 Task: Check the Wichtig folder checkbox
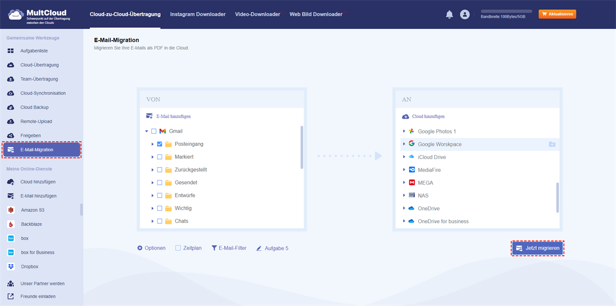(x=160, y=208)
